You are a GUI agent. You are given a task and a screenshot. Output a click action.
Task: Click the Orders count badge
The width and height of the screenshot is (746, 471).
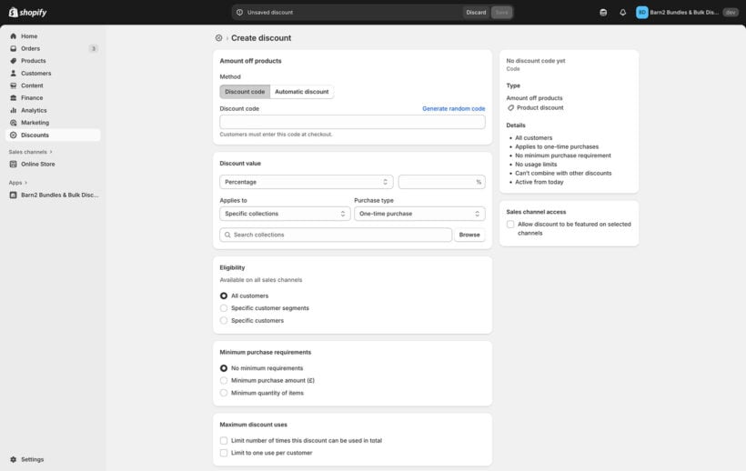pos(94,48)
